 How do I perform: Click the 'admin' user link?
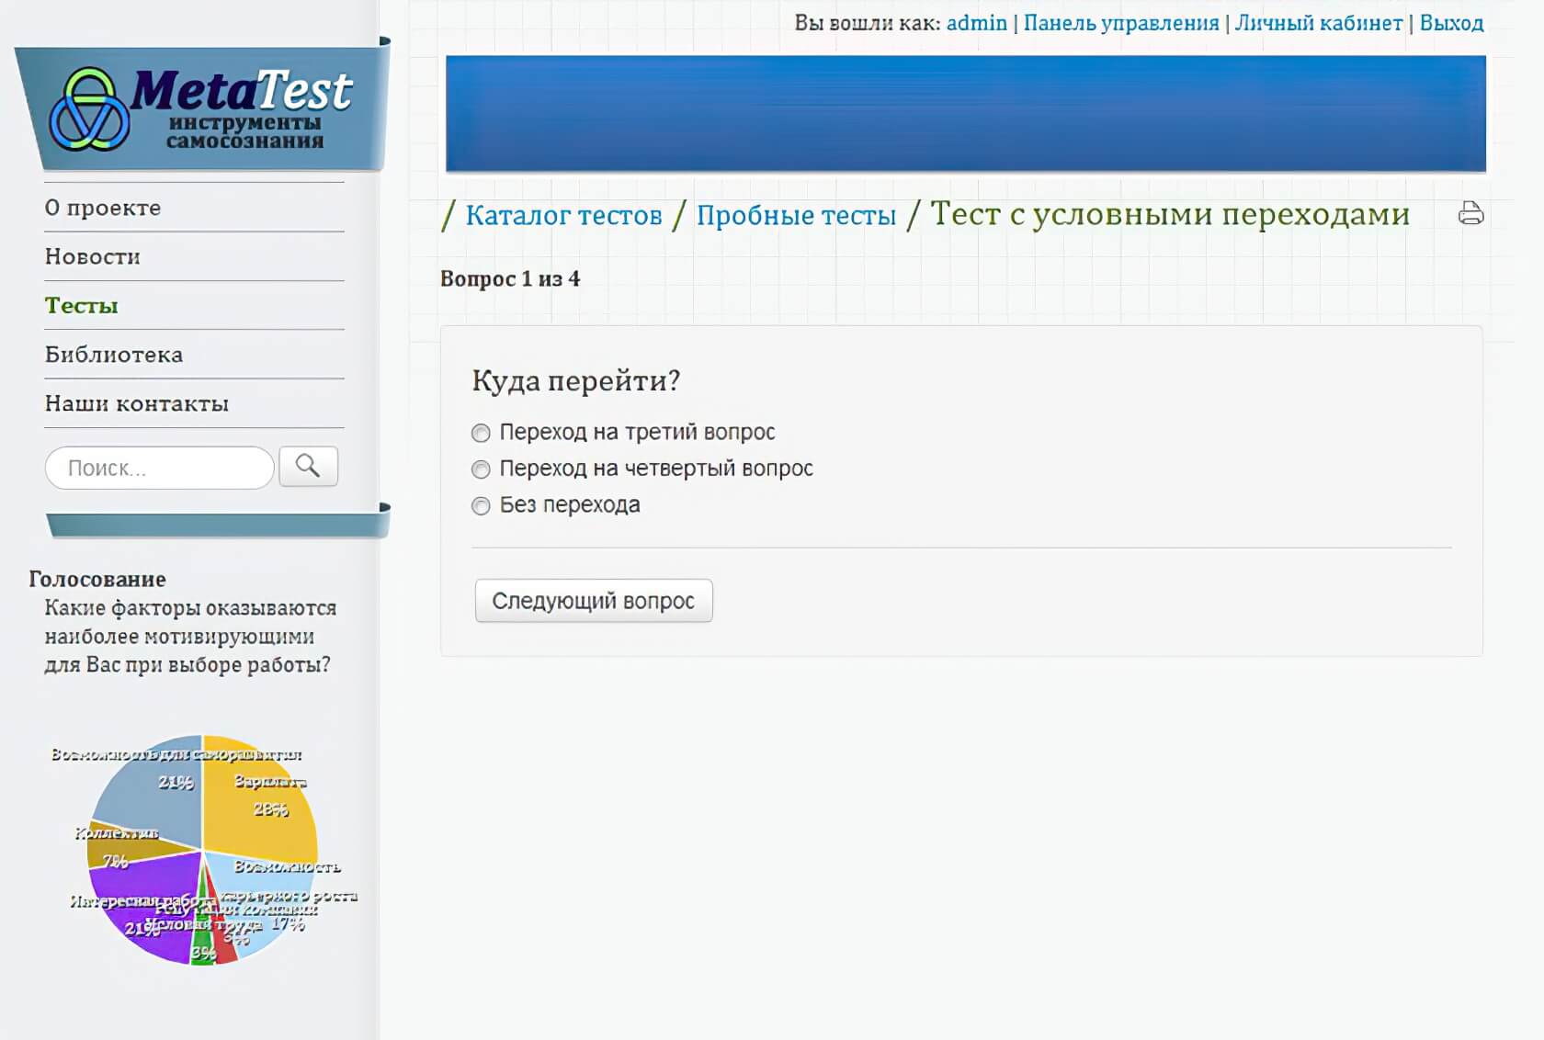[x=976, y=23]
